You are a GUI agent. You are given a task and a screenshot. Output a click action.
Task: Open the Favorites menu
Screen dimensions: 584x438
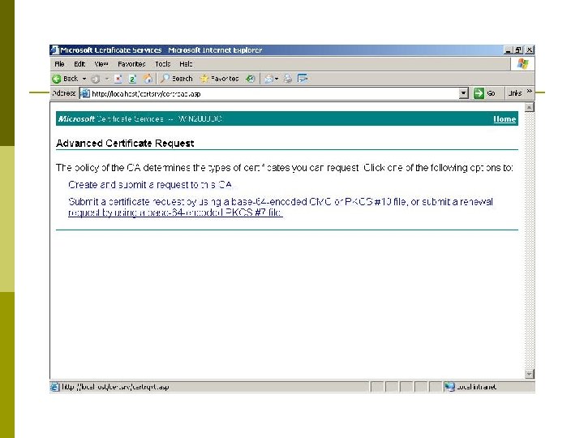[131, 64]
